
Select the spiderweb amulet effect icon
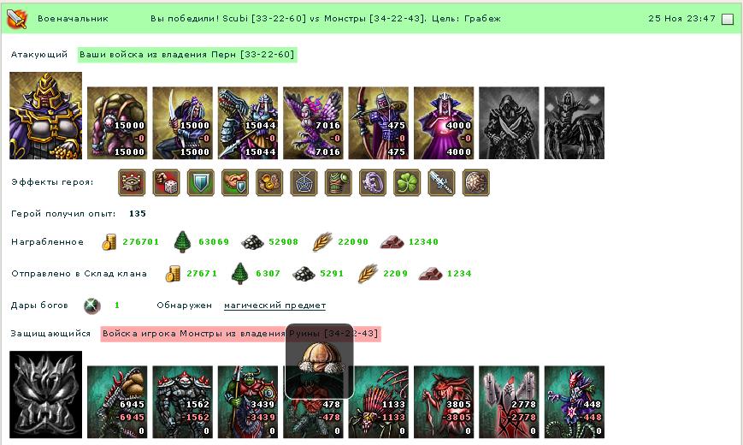pos(304,182)
